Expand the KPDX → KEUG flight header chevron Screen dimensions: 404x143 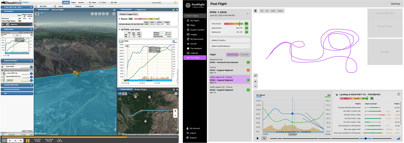pos(248,13)
